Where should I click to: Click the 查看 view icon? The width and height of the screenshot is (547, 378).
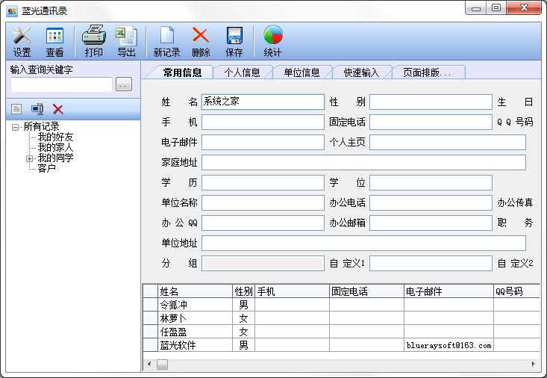(x=54, y=41)
